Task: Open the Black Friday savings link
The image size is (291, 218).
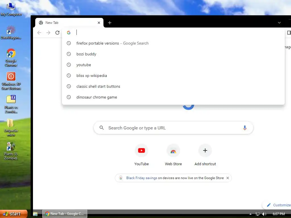Action: pyautogui.click(x=142, y=178)
